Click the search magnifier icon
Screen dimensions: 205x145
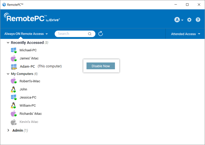[x=90, y=34]
